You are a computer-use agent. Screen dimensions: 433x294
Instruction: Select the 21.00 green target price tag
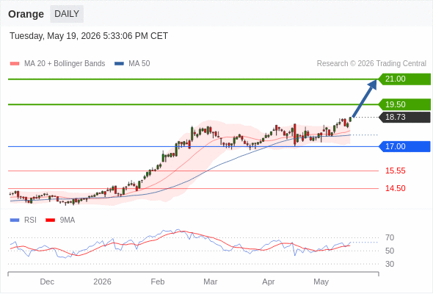tap(404, 79)
